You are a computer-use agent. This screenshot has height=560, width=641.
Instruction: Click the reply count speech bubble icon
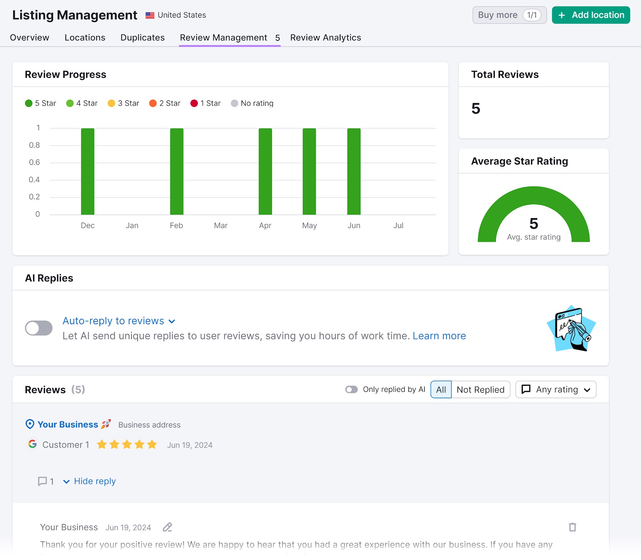pos(43,481)
